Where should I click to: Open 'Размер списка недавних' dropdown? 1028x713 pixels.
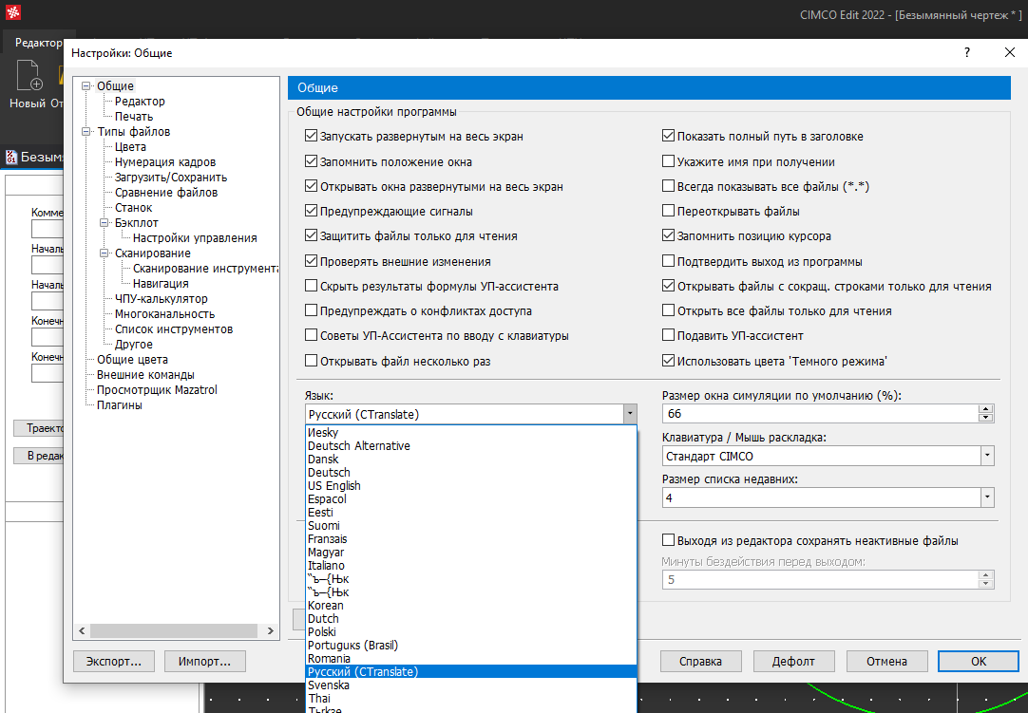pyautogui.click(x=987, y=498)
